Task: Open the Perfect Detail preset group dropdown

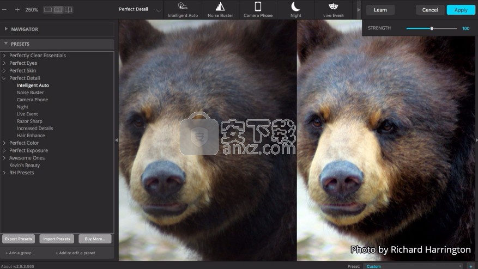Action: pos(140,9)
